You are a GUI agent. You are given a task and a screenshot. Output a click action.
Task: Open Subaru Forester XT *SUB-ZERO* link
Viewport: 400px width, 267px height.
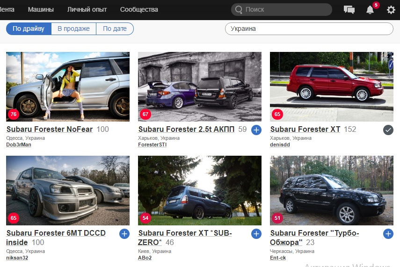coord(185,238)
